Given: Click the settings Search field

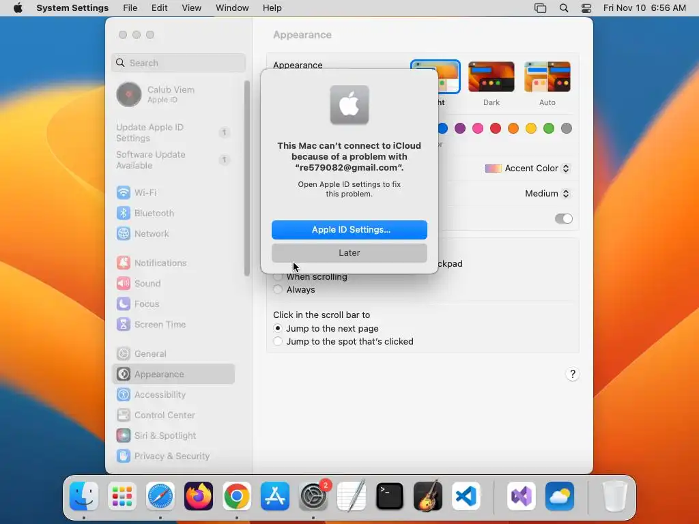Looking at the screenshot, I should [178, 63].
